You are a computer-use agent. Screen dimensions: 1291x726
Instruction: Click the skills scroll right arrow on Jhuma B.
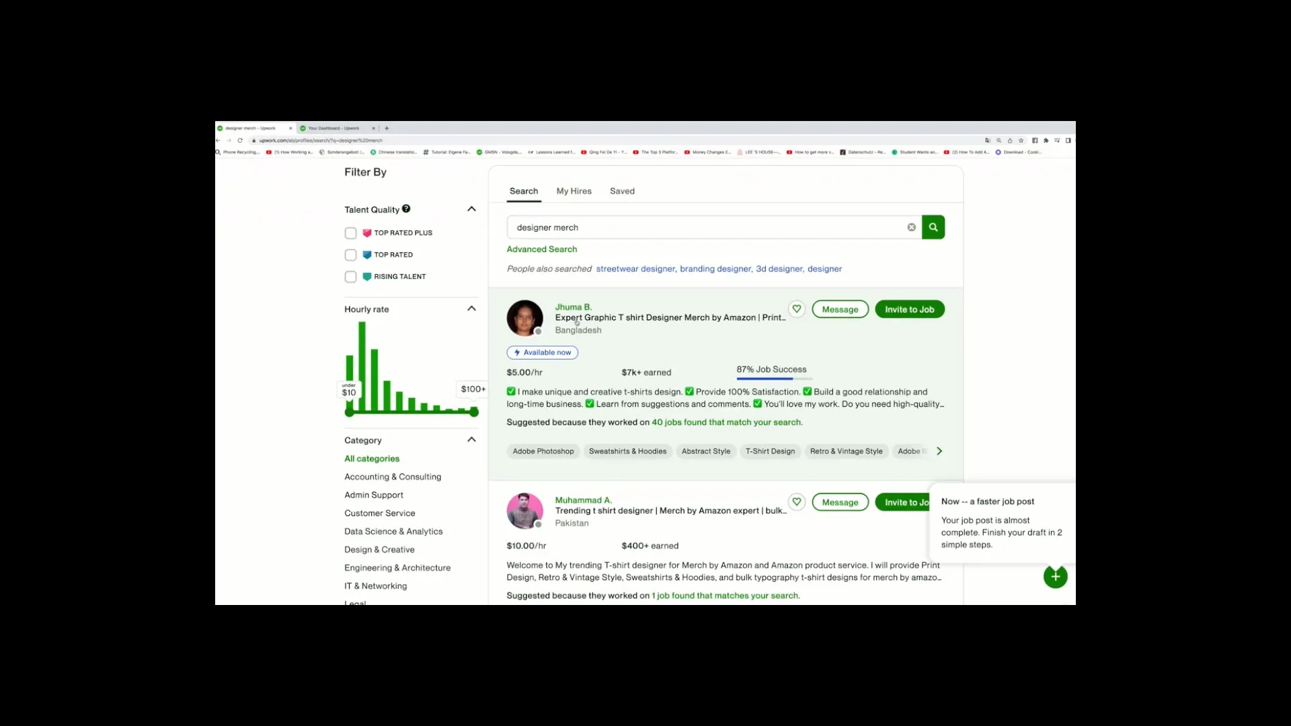[x=939, y=451]
